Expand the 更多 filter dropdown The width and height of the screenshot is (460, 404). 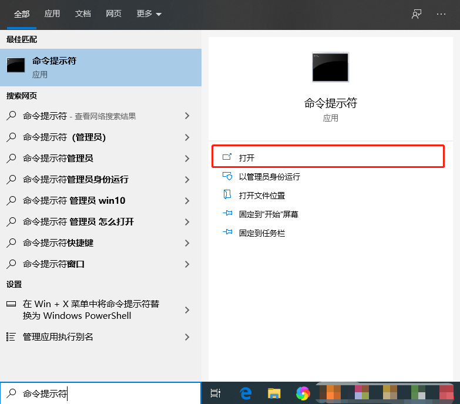point(149,14)
